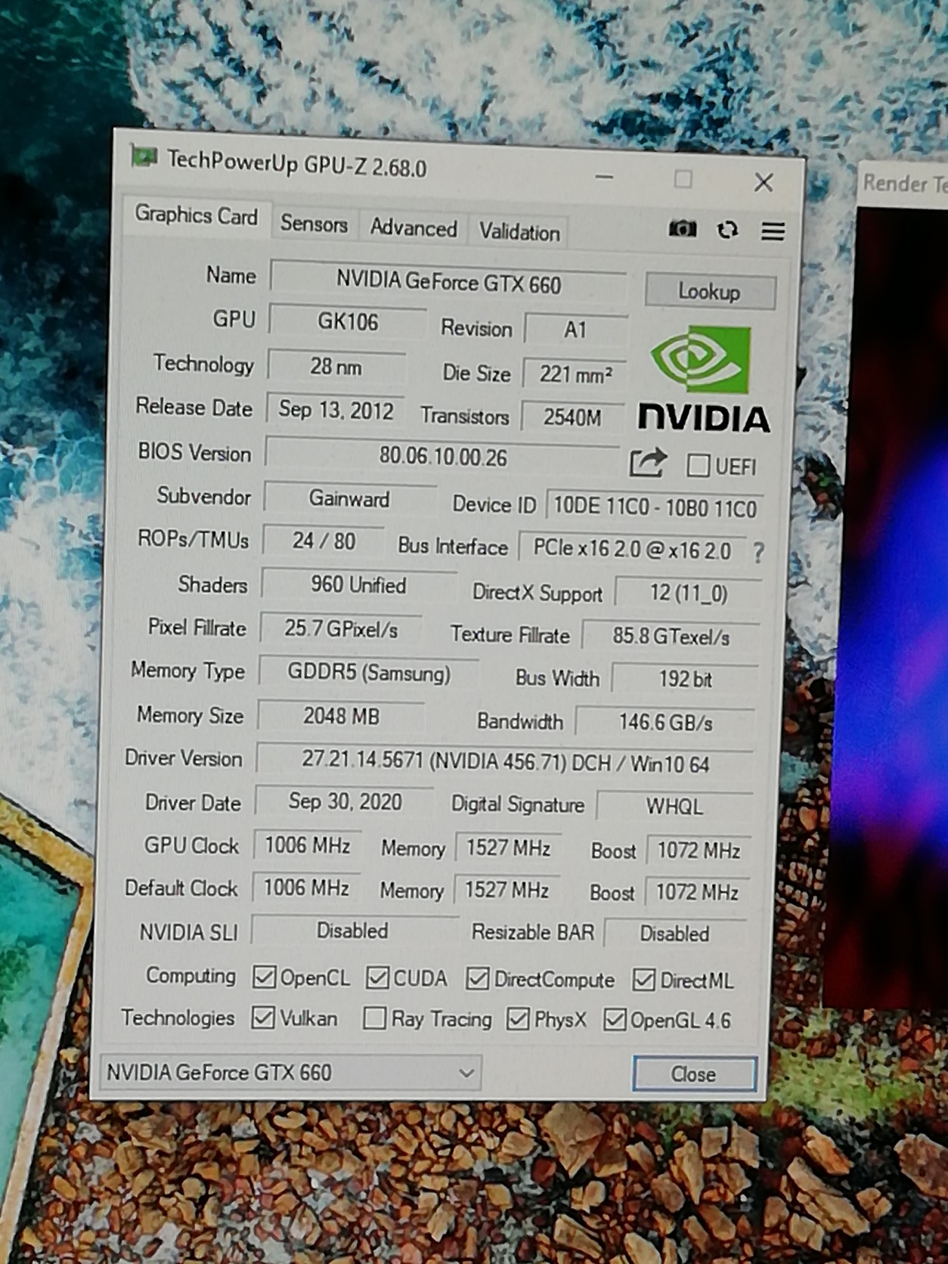The height and width of the screenshot is (1264, 948).
Task: Close GPU-Z with the title bar X
Action: (764, 181)
